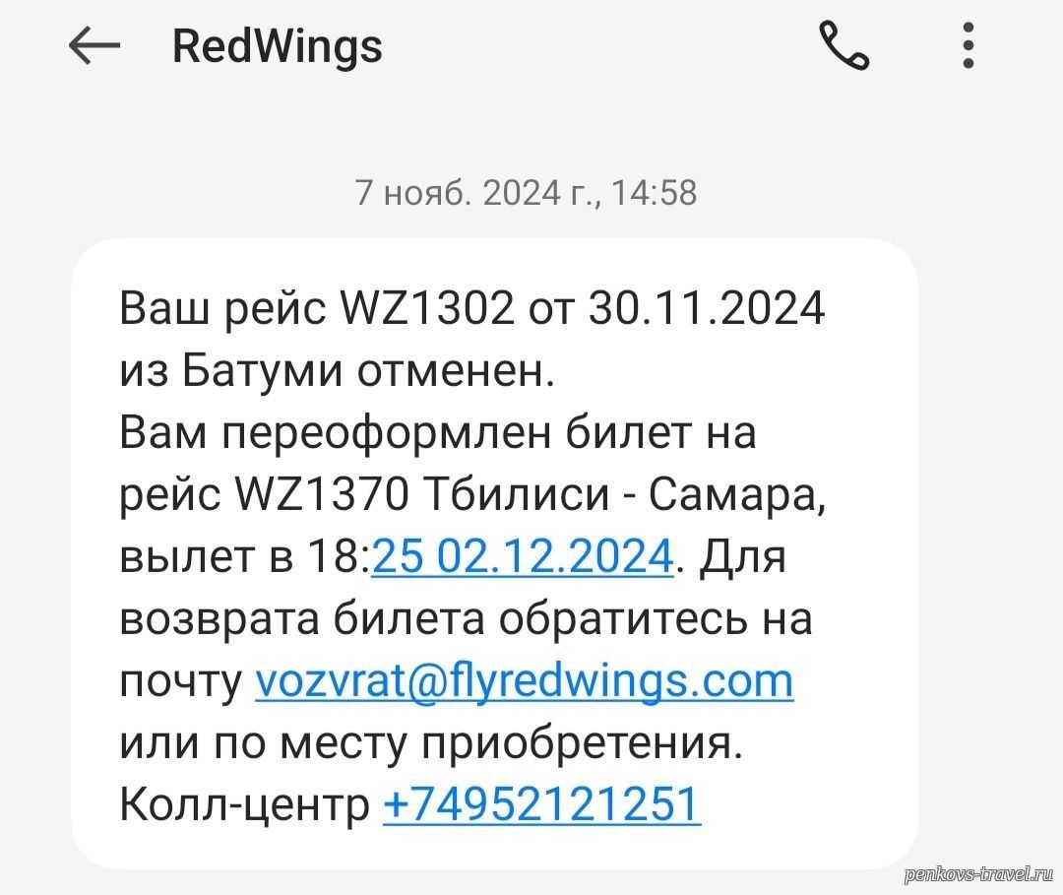Select the timestamp 7 нояб. 2024 г., 14:58
The height and width of the screenshot is (895, 1063).
[x=526, y=193]
